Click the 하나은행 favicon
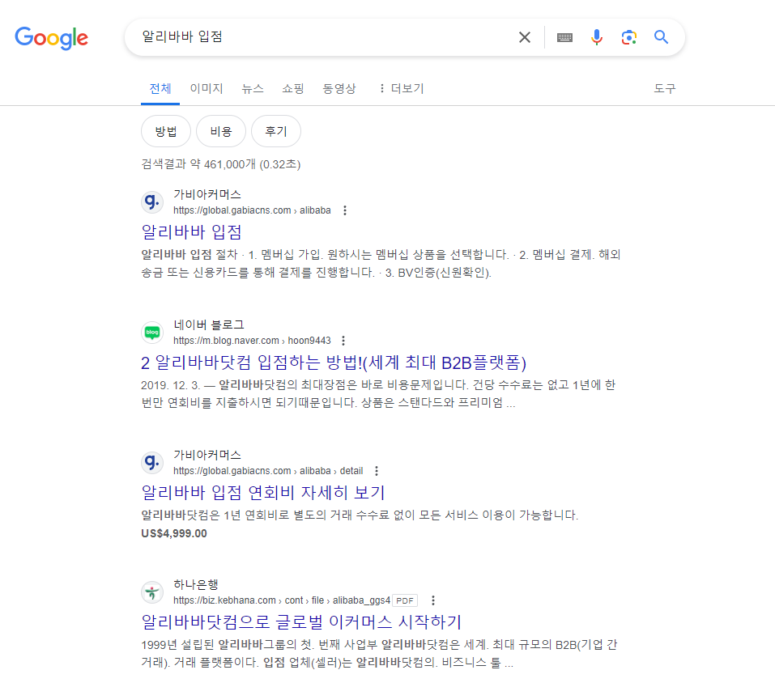This screenshot has height=687, width=775. point(152,592)
